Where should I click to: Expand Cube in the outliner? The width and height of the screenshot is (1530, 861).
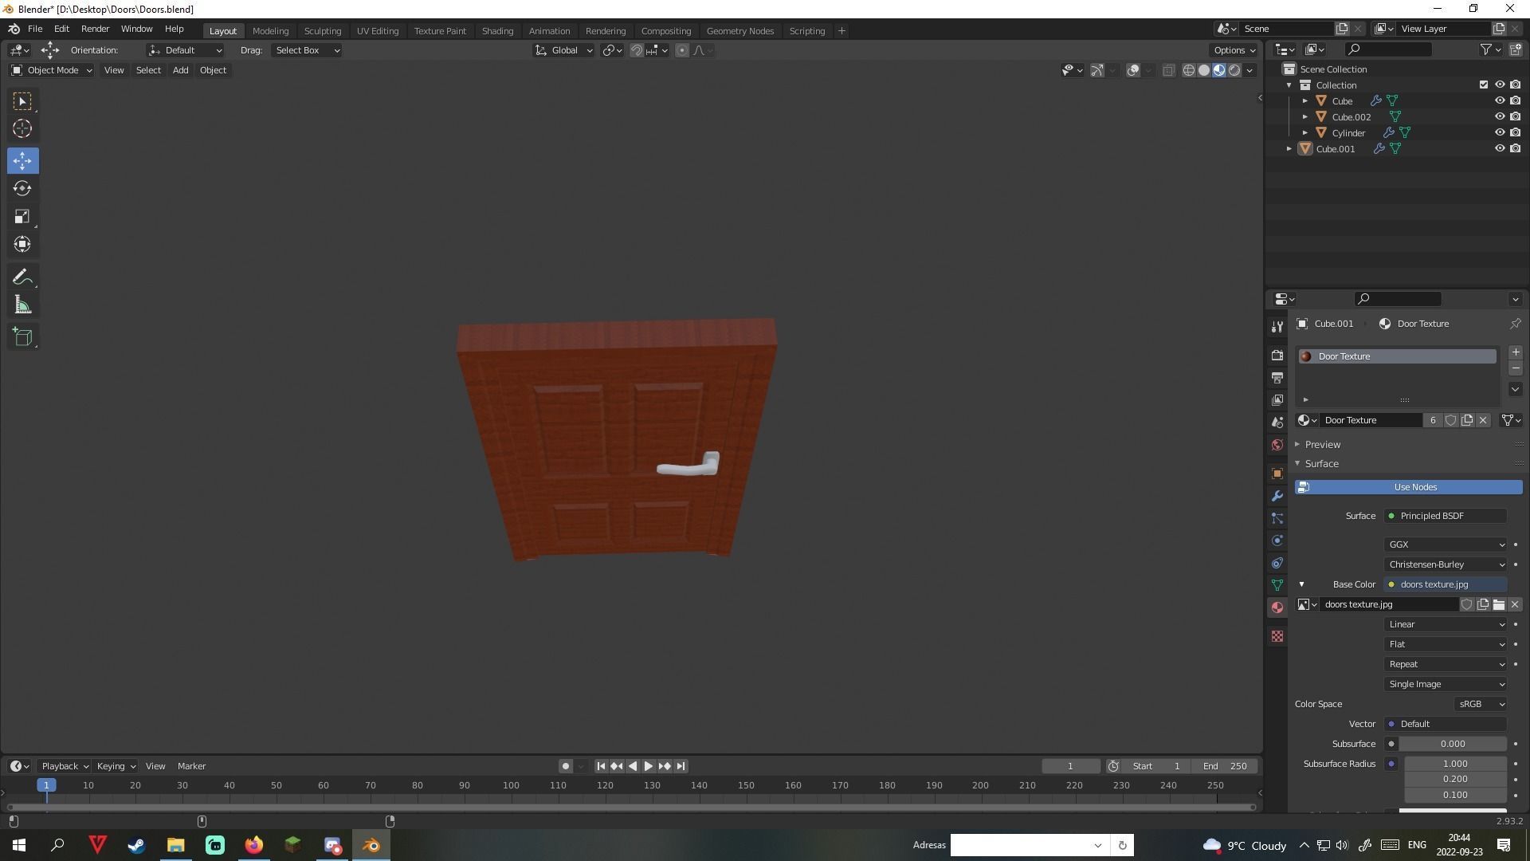click(x=1304, y=101)
